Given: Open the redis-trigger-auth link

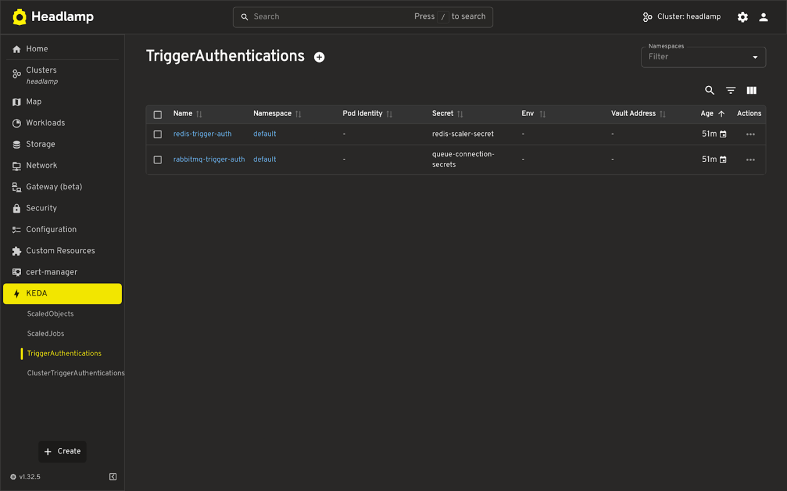Looking at the screenshot, I should (x=202, y=134).
